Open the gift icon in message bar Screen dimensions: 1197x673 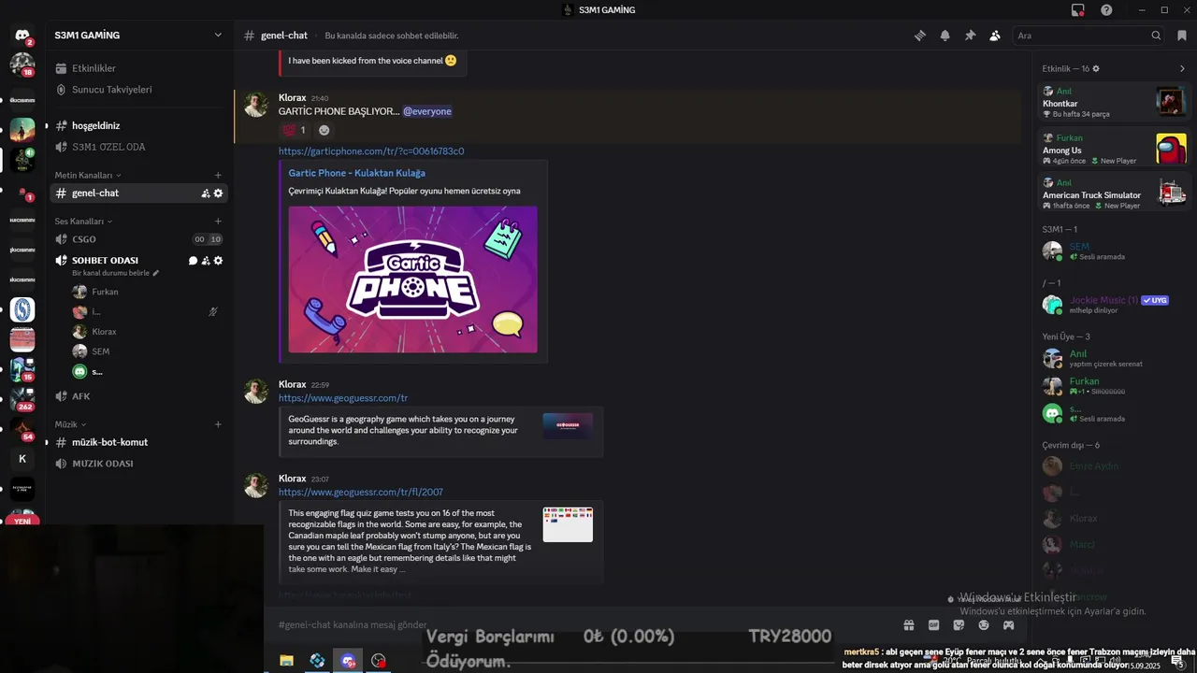click(908, 624)
